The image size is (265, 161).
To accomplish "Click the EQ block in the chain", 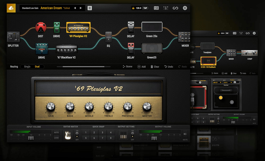I will click(108, 37).
